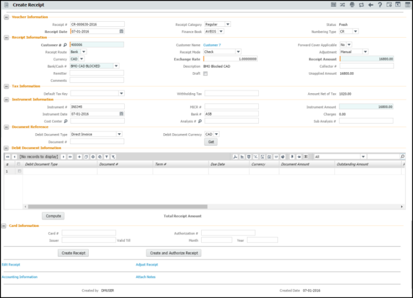Toggle the Draft checkbox
Viewport: 413px width, 298px height.
(x=206, y=74)
